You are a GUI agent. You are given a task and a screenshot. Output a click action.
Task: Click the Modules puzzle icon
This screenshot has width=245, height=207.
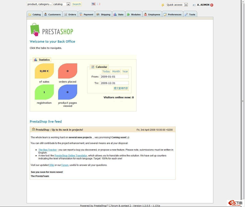coord(128,14)
